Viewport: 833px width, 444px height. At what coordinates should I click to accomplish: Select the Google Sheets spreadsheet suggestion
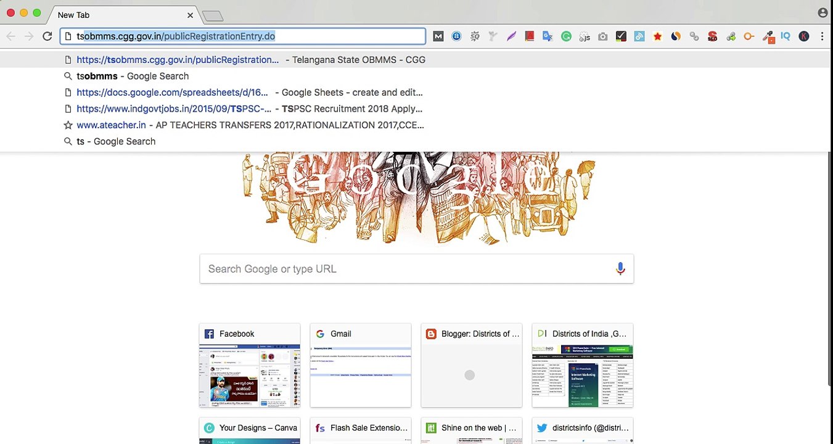pos(414,92)
